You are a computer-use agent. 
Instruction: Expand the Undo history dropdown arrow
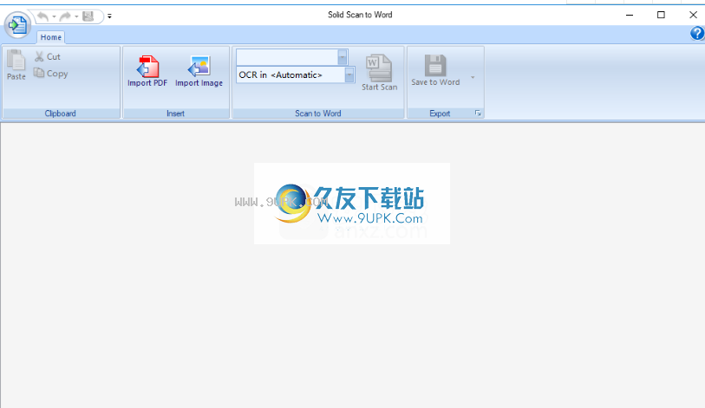coord(54,16)
